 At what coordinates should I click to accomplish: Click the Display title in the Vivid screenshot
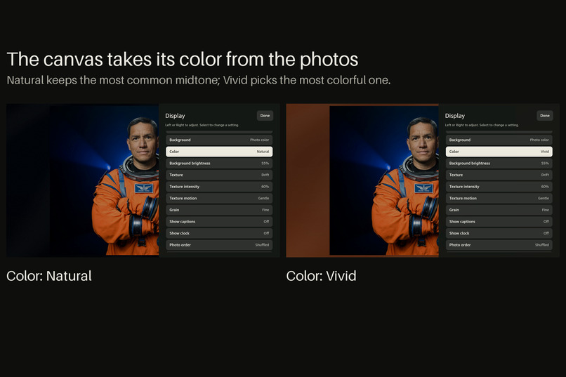[455, 116]
